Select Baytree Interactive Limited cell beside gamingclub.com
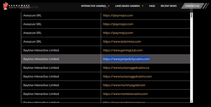This screenshot has height=107, width=211. point(61,50)
